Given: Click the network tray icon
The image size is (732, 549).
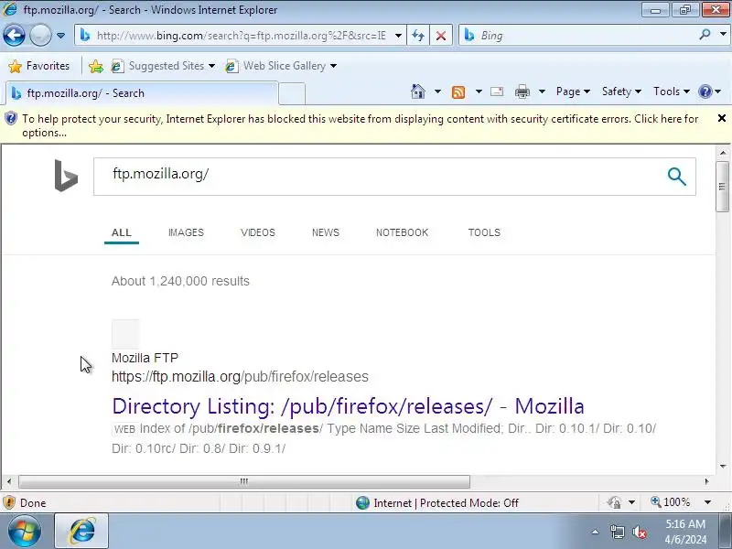Looking at the screenshot, I should (x=617, y=532).
